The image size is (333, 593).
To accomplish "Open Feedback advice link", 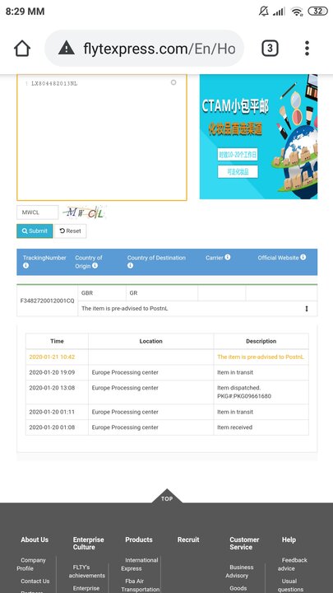I will coord(293,564).
